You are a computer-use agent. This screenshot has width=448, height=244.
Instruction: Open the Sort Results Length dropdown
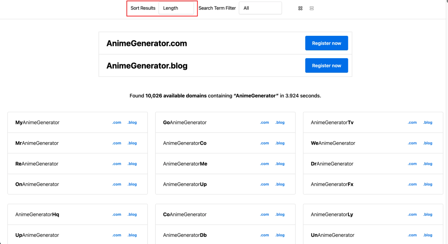pos(176,8)
